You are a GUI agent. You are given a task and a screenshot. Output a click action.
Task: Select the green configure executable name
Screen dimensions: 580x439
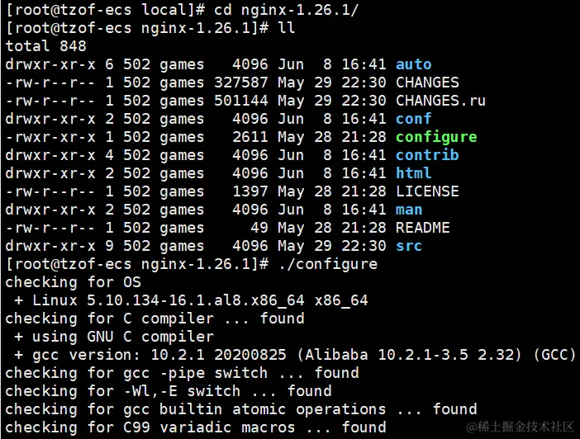pyautogui.click(x=436, y=138)
